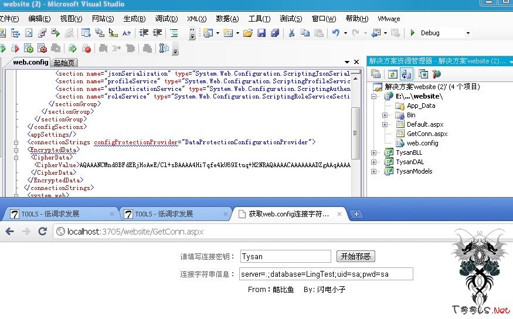Select the 获取web.config连接字符 browser tab
513x319 pixels.
(288, 214)
